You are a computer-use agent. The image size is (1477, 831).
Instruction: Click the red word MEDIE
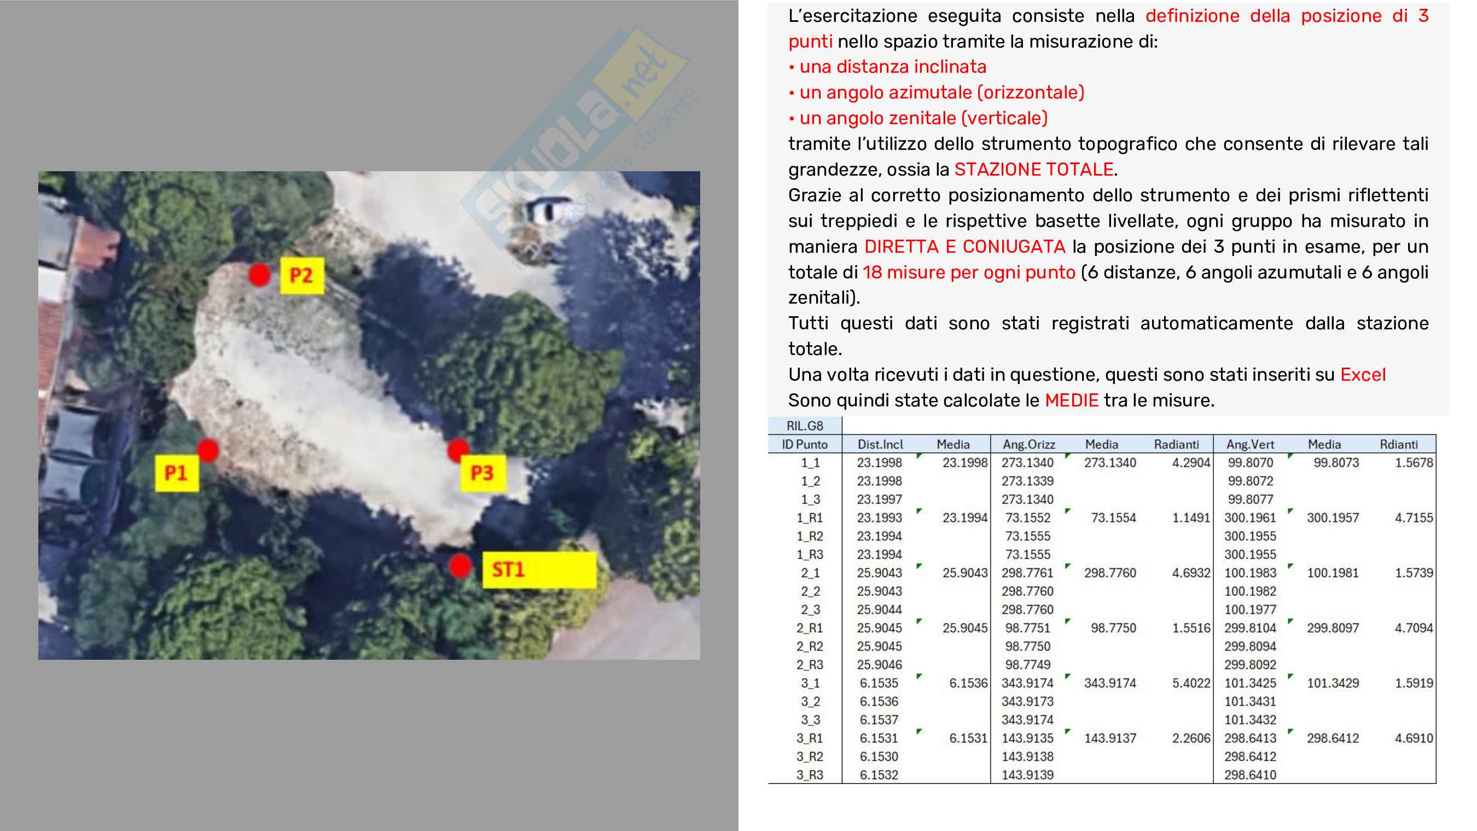click(x=1071, y=400)
